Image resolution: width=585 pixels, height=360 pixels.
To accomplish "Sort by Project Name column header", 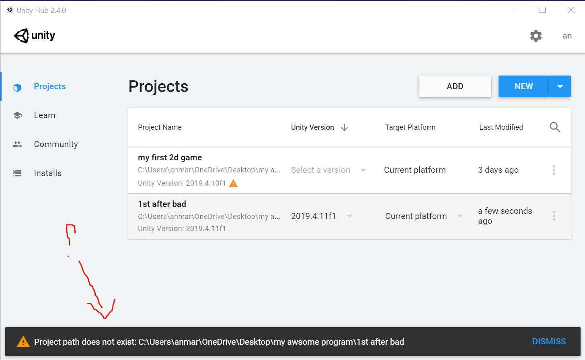I will [160, 127].
